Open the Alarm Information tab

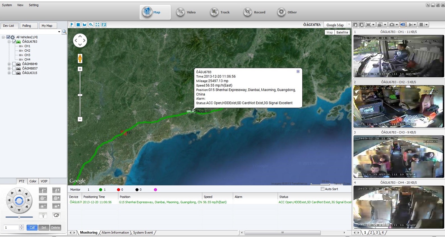click(x=115, y=233)
